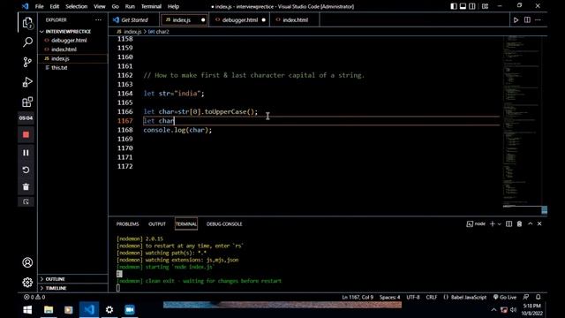Switch to the PROBLEMS panel tab
The height and width of the screenshot is (318, 565).
127,223
